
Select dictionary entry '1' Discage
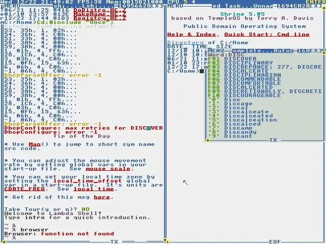coord(230,104)
